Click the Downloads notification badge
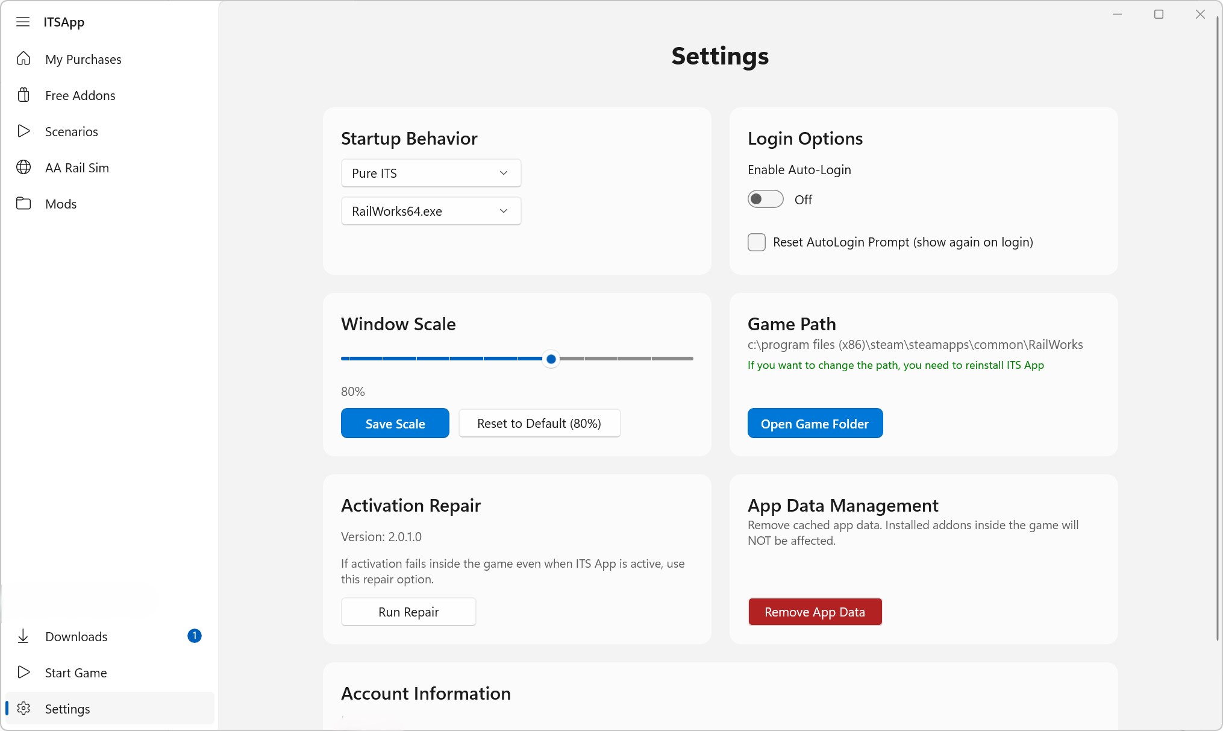Viewport: 1223px width, 731px height. (195, 636)
